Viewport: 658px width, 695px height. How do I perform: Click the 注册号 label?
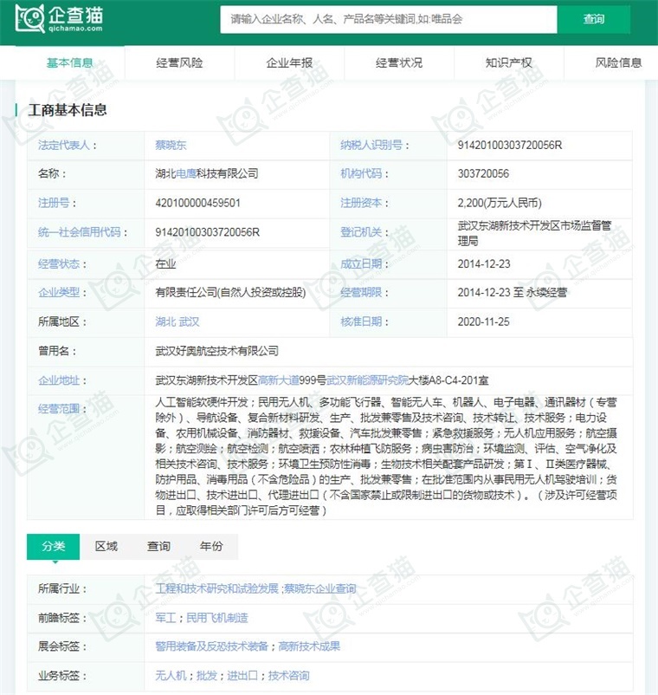tap(54, 203)
